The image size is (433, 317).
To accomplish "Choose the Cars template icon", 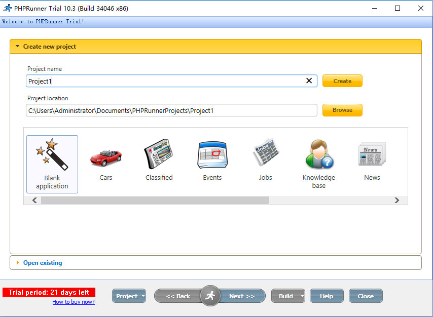I will coord(106,158).
